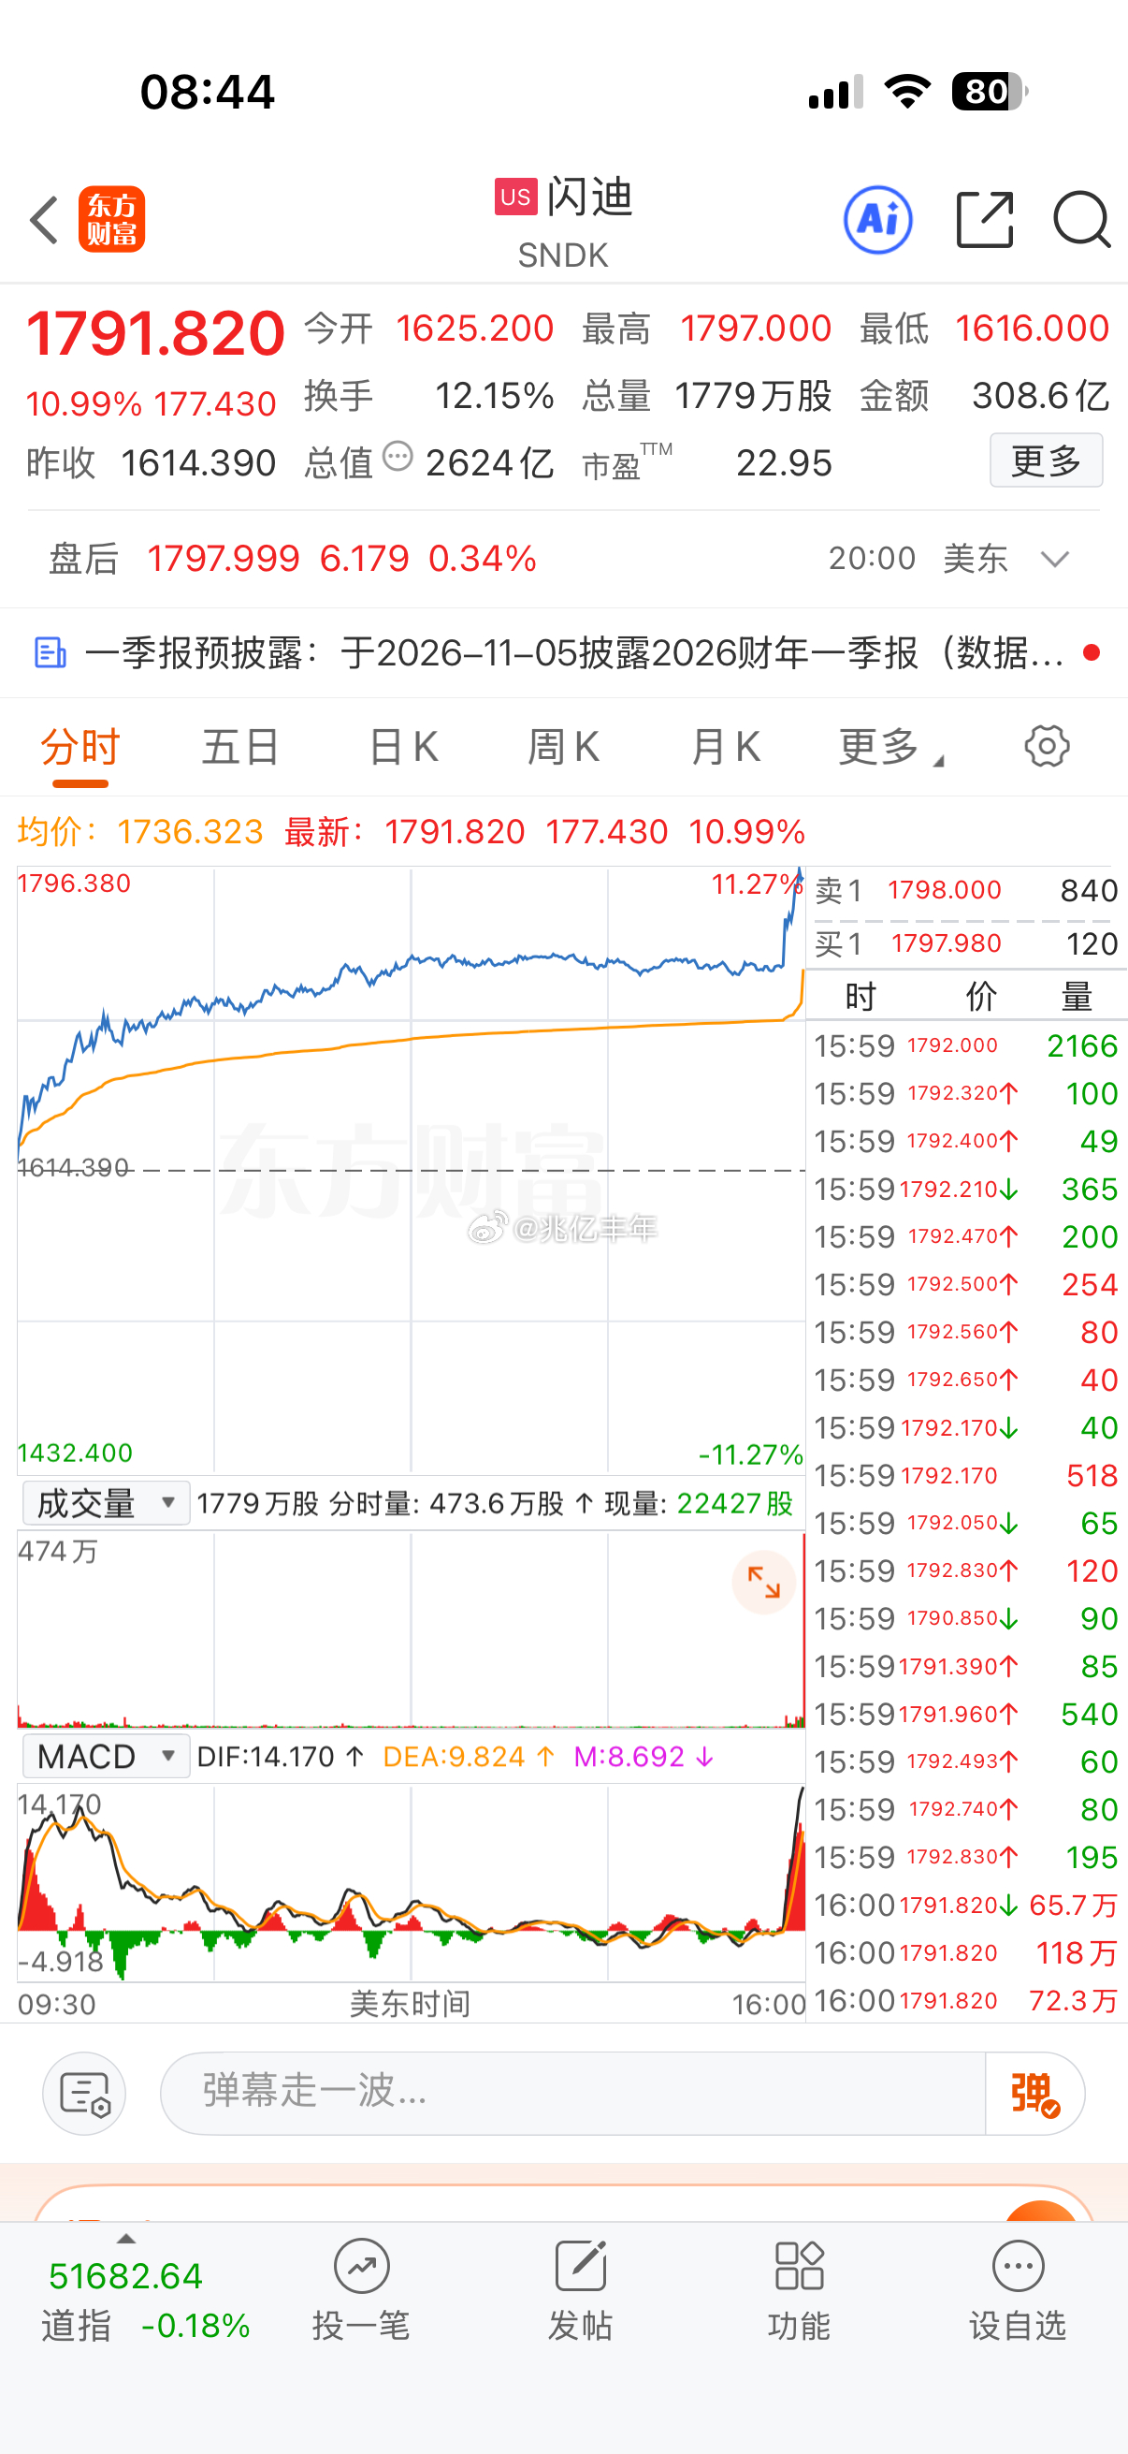Open chart settings gear icon
The image size is (1128, 2454).
(x=1047, y=746)
